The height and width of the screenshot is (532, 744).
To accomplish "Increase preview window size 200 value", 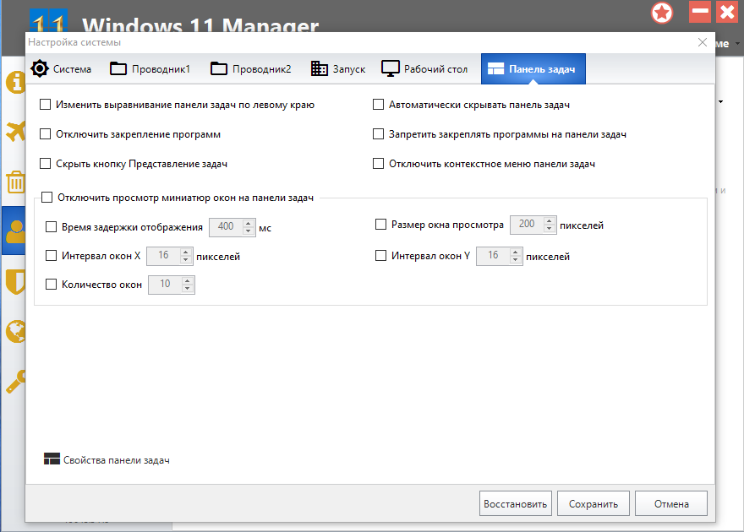I will 549,220.
